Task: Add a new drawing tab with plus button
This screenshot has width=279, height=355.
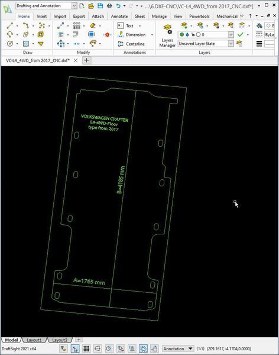Action: tap(86, 60)
